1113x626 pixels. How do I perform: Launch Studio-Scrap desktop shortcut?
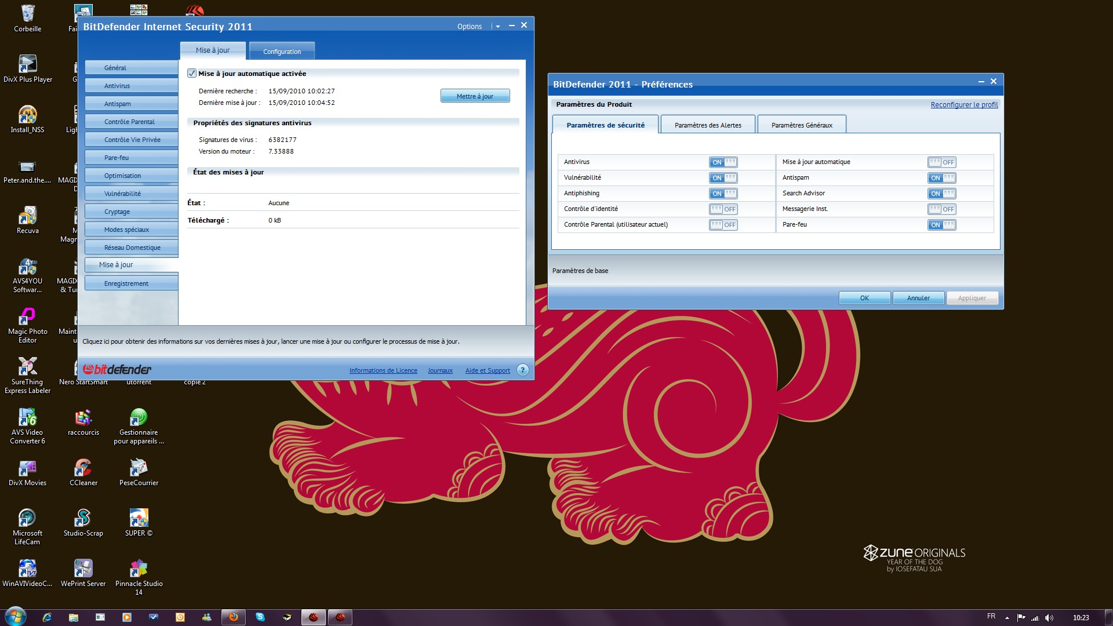(83, 522)
